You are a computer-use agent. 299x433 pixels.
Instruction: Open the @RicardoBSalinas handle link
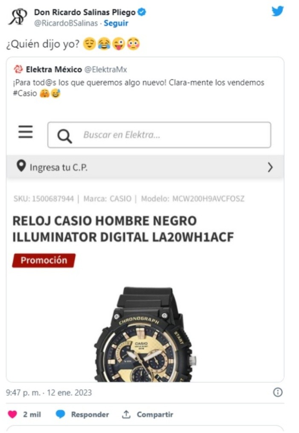click(66, 23)
